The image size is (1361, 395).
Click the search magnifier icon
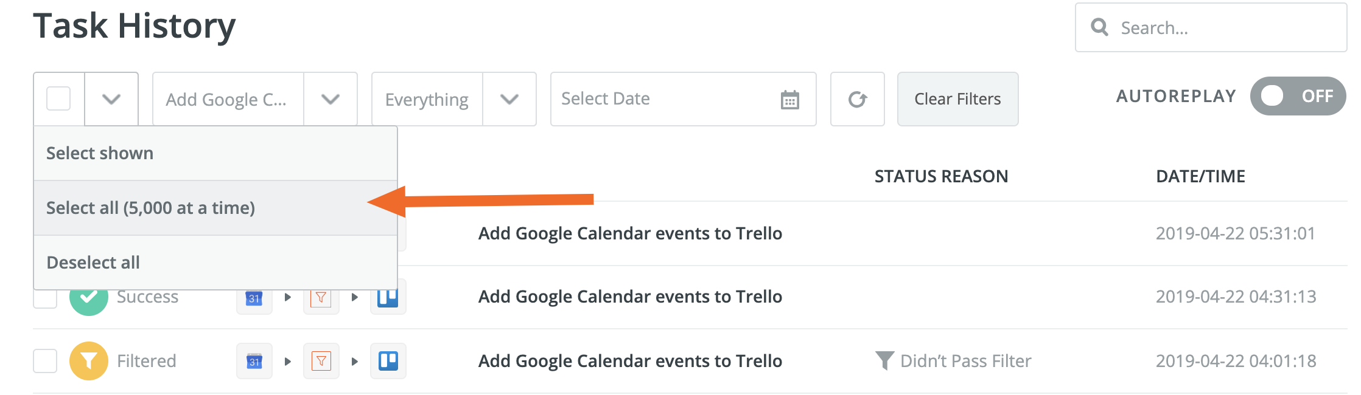pos(1099,27)
